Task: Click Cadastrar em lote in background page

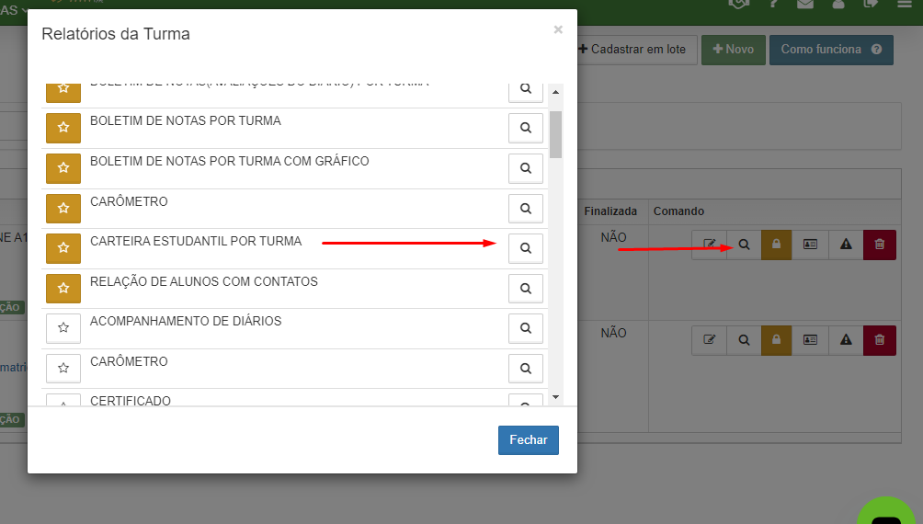Action: [x=637, y=50]
